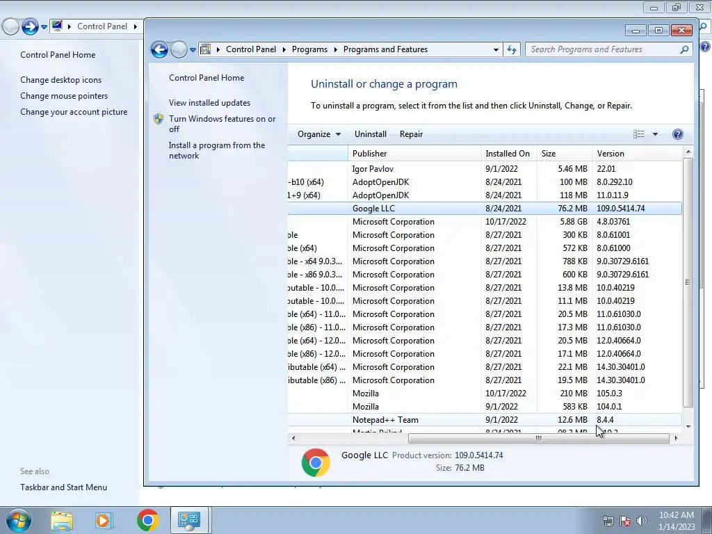Viewport: 712px width, 534px height.
Task: Click the refresh icon beside address bar
Action: click(512, 49)
